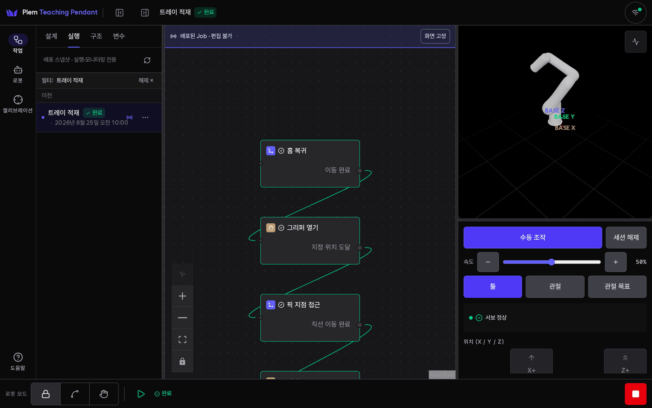
Task: Open the 트레이 적재 job more options menu
Action: point(145,117)
